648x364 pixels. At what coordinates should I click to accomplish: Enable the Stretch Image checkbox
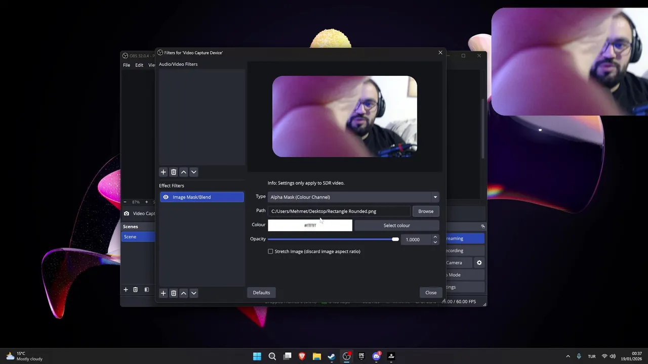pyautogui.click(x=270, y=251)
